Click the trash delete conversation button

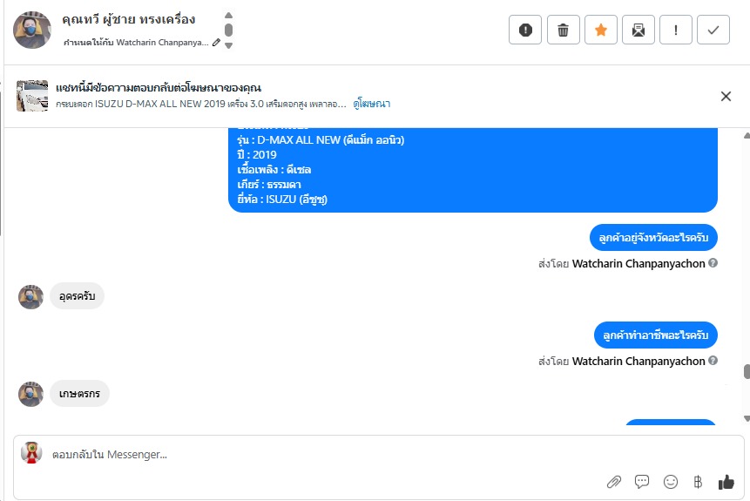point(563,30)
